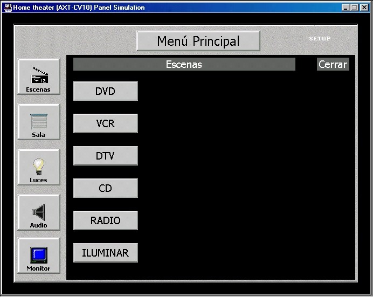The width and height of the screenshot is (373, 297).
Task: Click Cerrar to close the Escenas panel
Action: pyautogui.click(x=333, y=65)
